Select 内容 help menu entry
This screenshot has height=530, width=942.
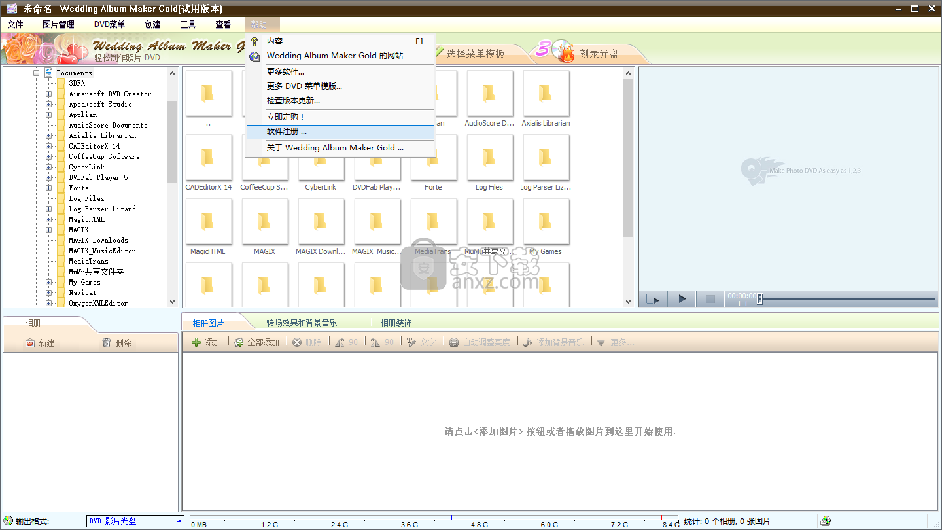(x=340, y=41)
